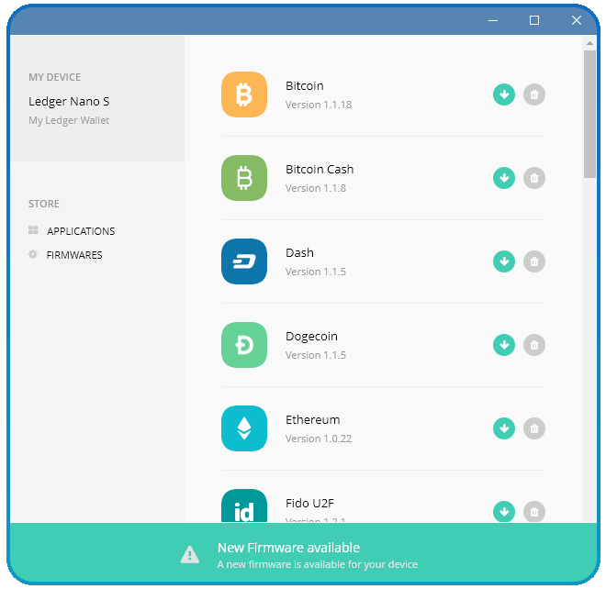Screen dimensions: 606x589
Task: Delete the Dogecoin app
Action: coord(534,345)
